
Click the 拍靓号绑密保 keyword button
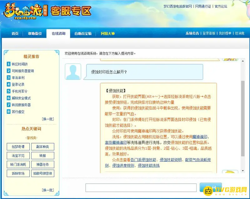point(43,173)
